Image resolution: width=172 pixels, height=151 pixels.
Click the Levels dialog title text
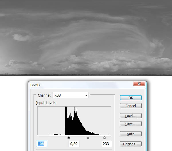pyautogui.click(x=35, y=85)
